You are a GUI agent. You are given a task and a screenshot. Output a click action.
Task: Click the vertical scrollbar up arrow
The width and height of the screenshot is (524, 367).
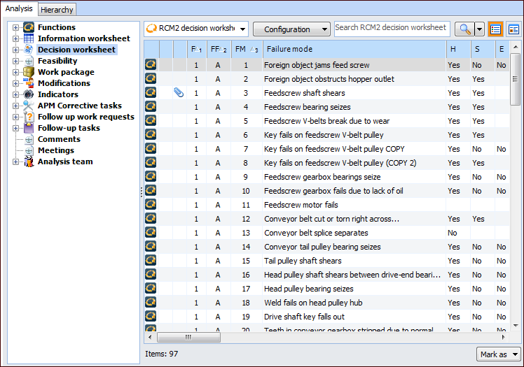coord(516,47)
